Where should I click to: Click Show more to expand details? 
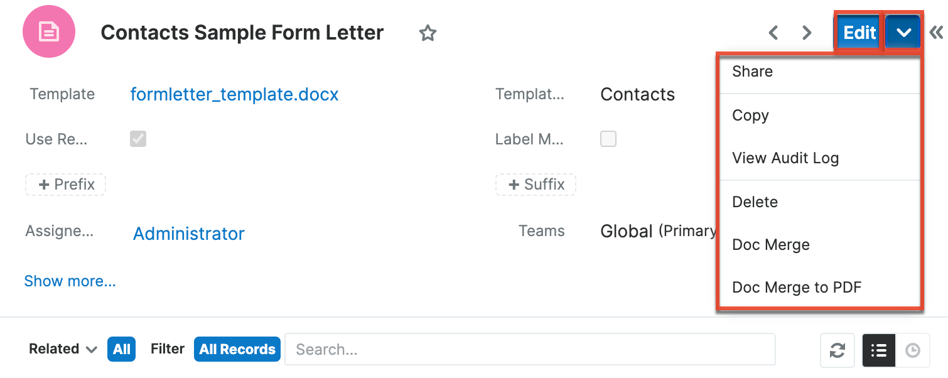pos(70,281)
